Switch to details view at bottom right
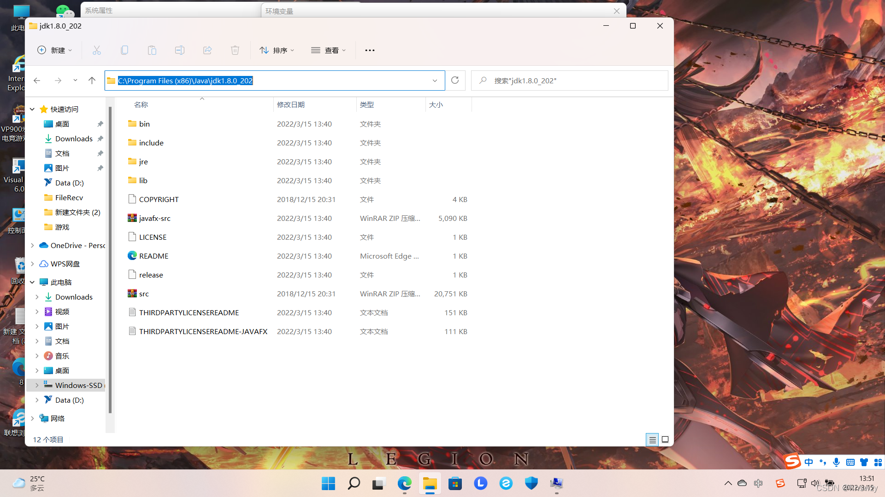885x497 pixels. tap(652, 439)
